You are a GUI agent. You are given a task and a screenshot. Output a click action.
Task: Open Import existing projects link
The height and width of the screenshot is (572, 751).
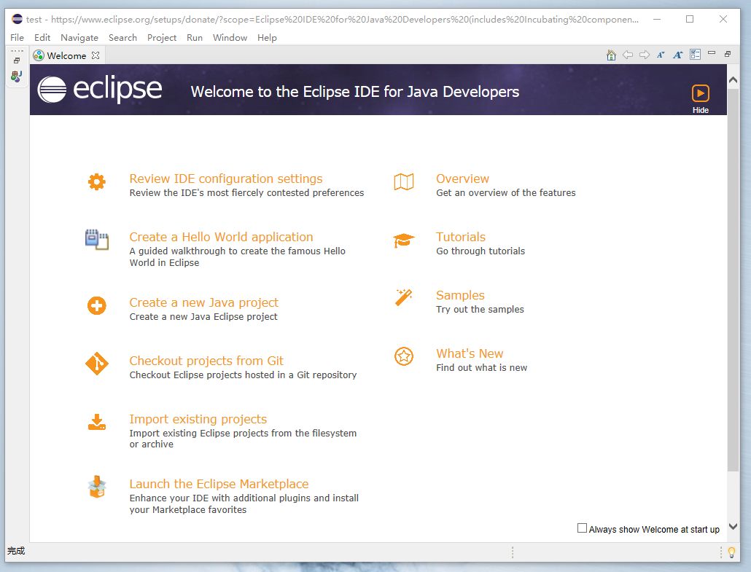pyautogui.click(x=198, y=419)
